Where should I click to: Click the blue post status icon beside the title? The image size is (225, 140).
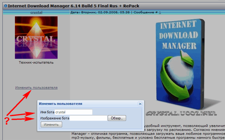pyautogui.click(x=5, y=6)
